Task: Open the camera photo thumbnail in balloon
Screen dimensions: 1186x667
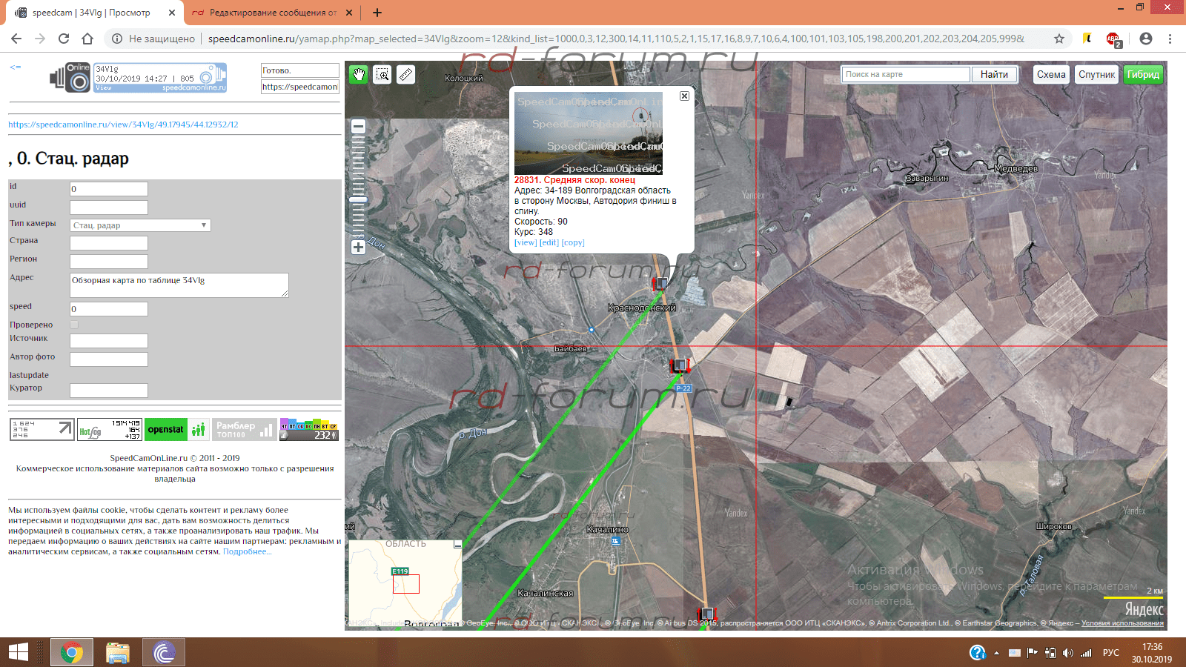Action: pyautogui.click(x=589, y=133)
